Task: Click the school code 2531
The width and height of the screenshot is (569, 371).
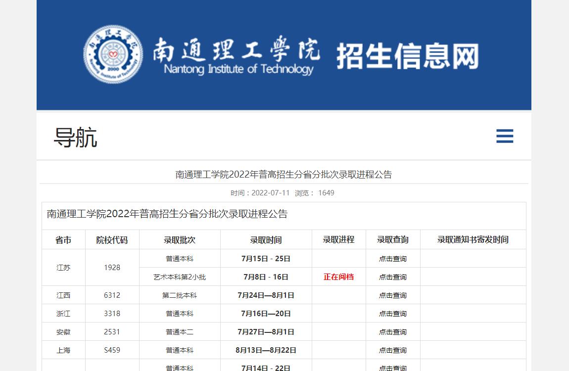Action: tap(112, 332)
